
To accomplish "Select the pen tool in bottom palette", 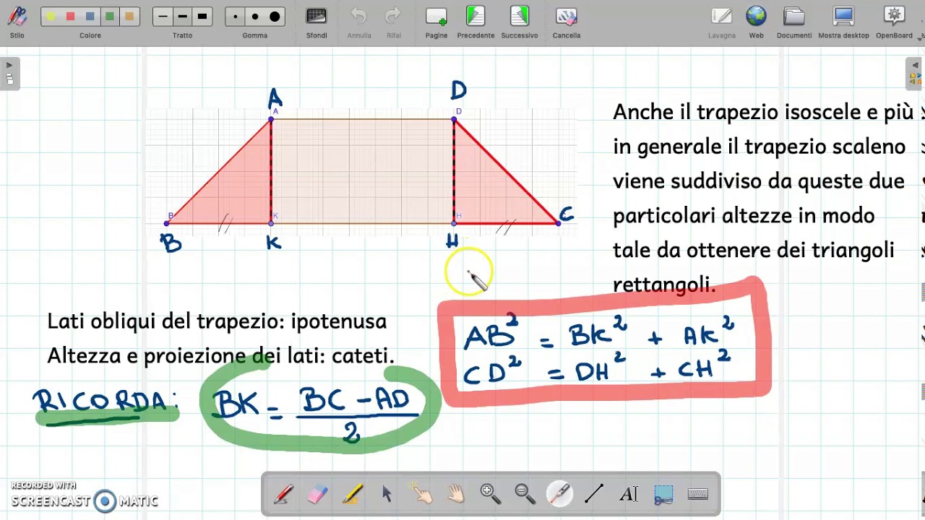I will click(283, 494).
